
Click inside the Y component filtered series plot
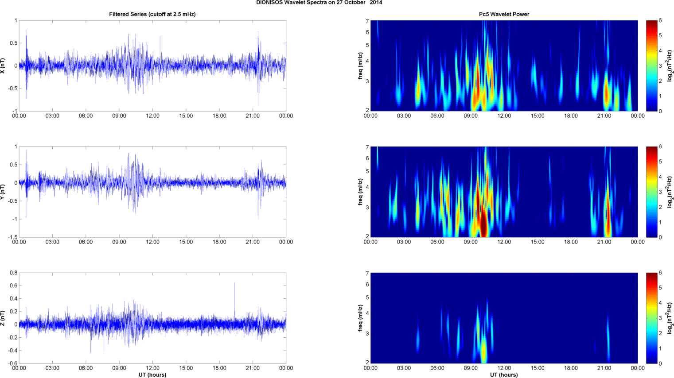152,192
